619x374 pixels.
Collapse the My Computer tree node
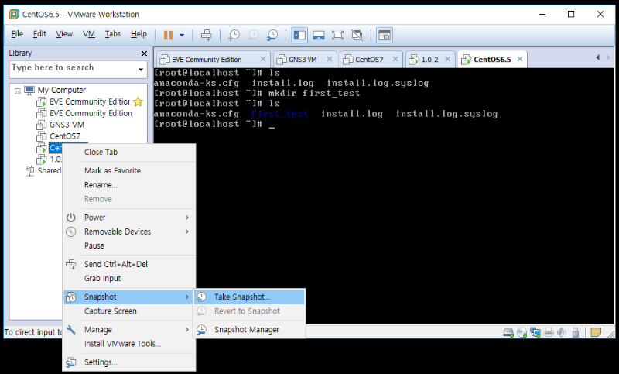pos(17,91)
